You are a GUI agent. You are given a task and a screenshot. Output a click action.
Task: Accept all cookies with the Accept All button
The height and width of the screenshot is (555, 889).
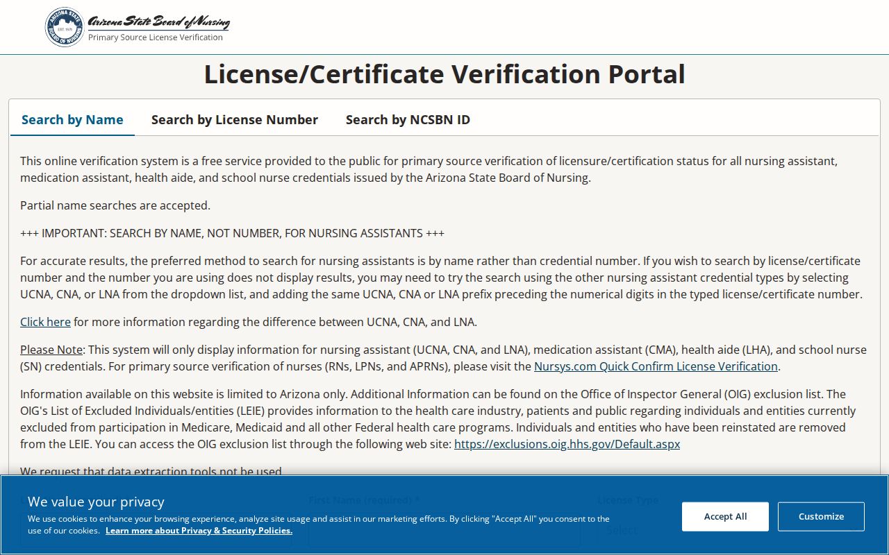(x=725, y=517)
